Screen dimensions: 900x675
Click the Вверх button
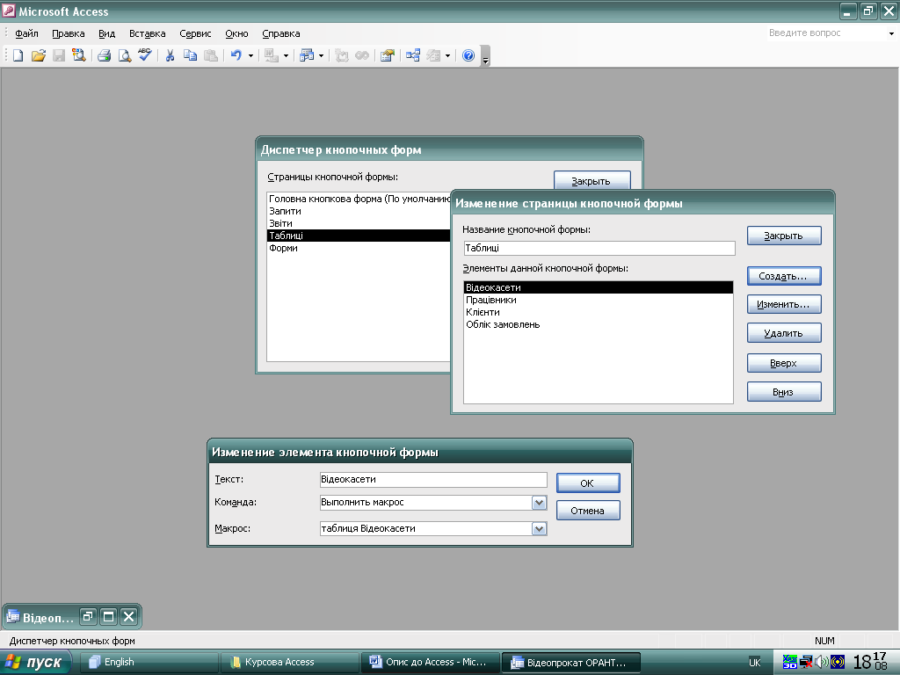tap(783, 363)
